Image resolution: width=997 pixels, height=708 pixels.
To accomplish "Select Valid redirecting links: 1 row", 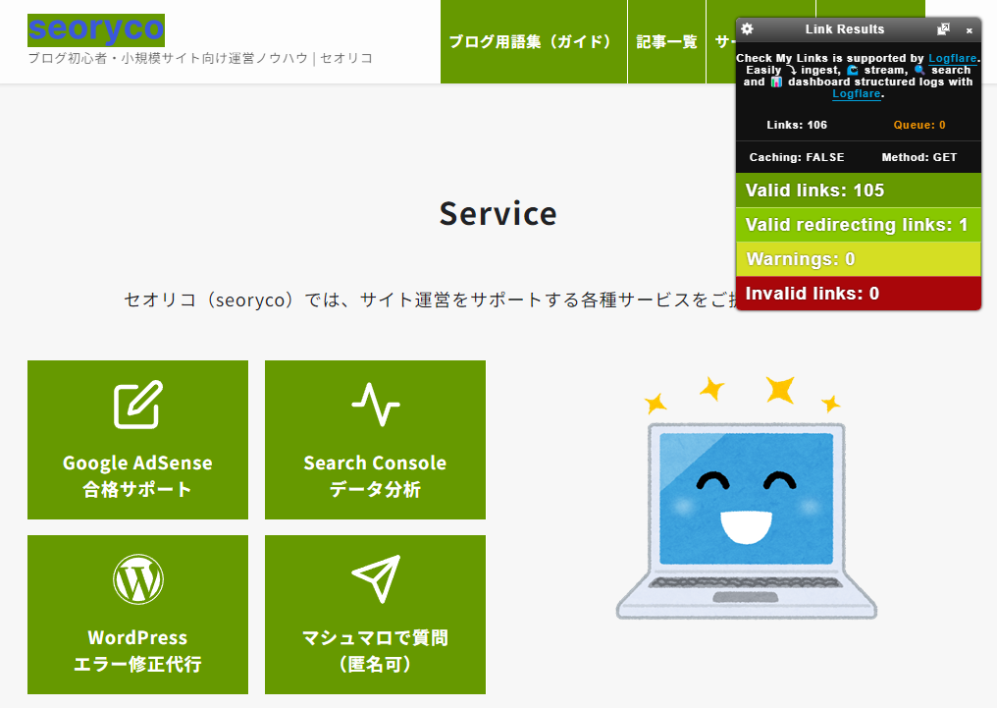I will pos(859,225).
